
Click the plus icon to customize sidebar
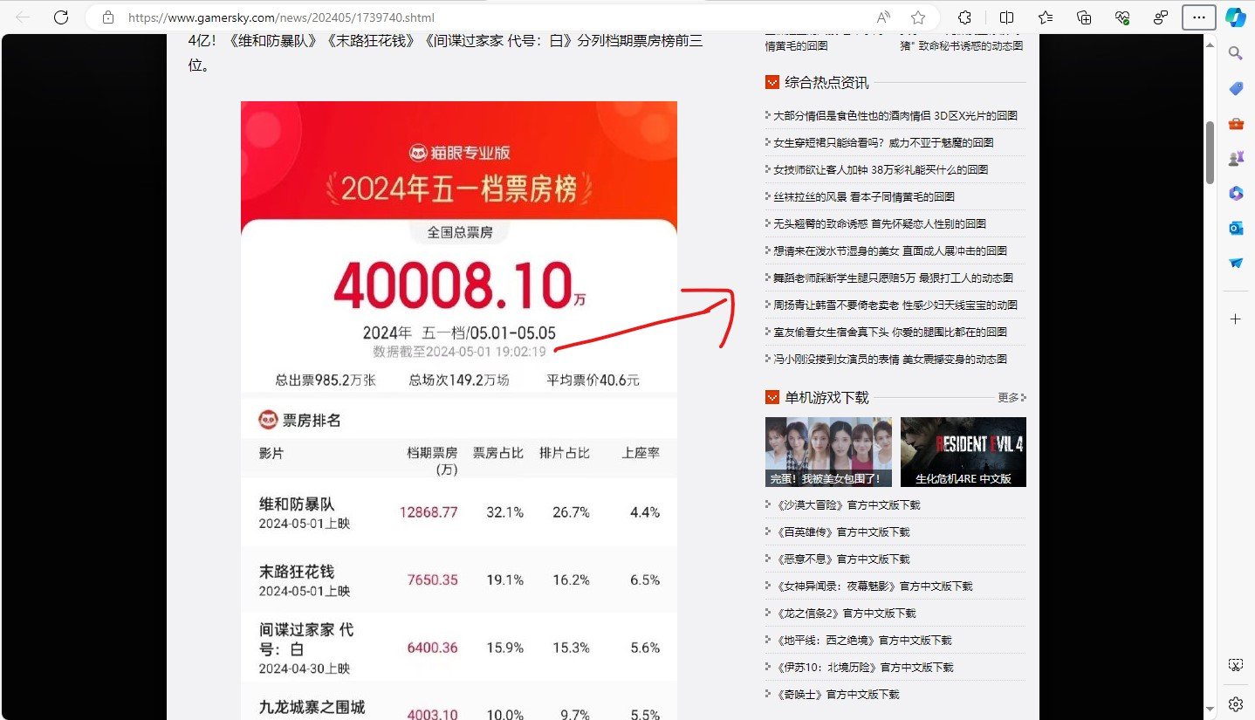1236,319
